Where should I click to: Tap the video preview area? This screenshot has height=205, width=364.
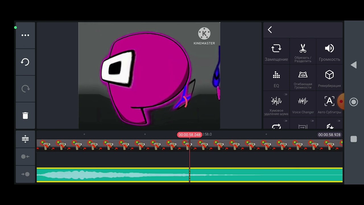[x=149, y=75]
